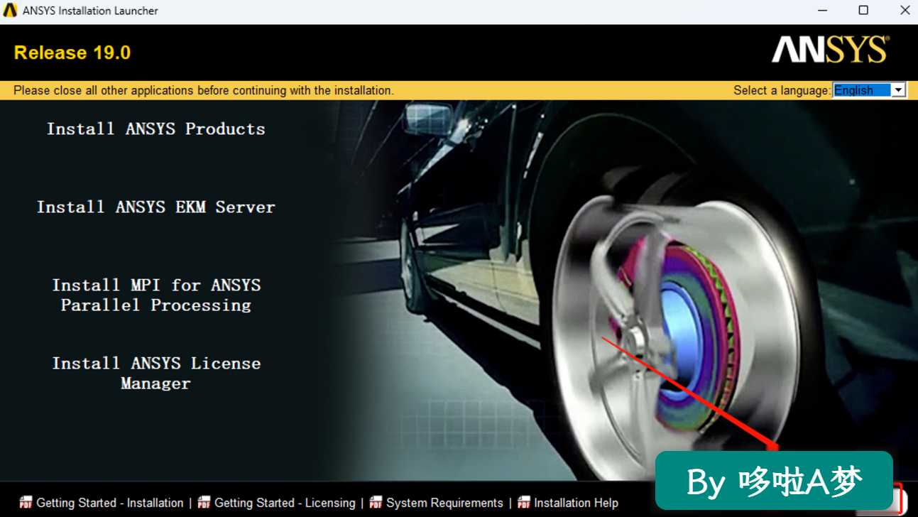Click the PDF icon beside Getting Started - Licensing
The image size is (918, 517).
click(x=204, y=503)
